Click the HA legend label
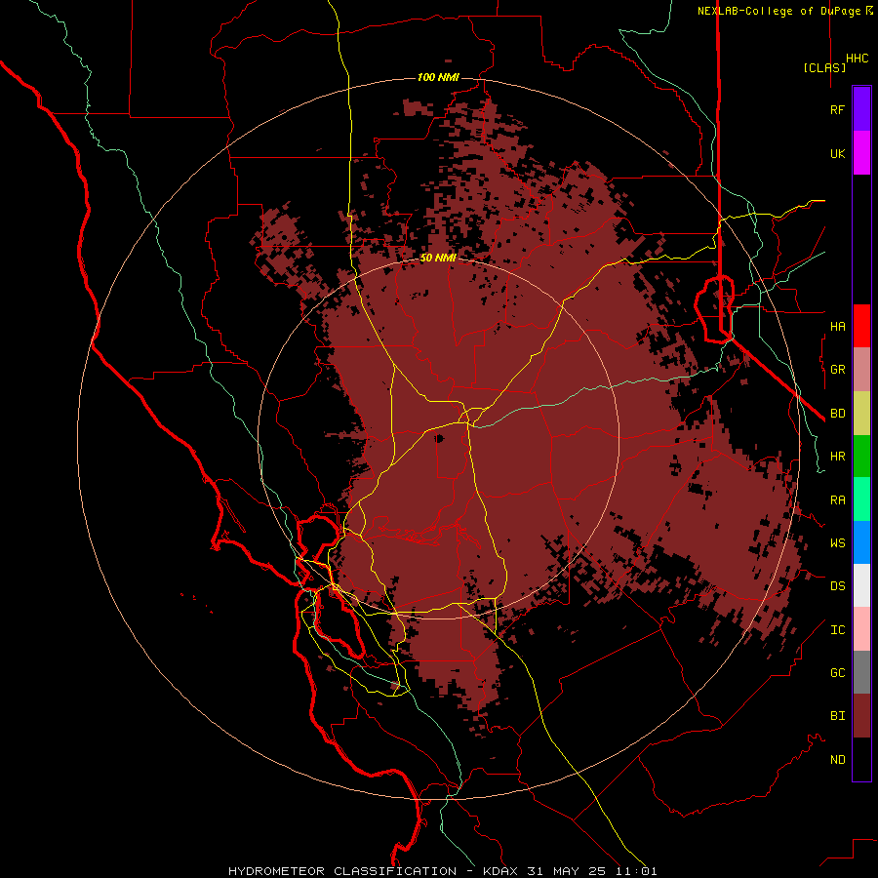Screen dimensions: 878x878 click(x=837, y=327)
